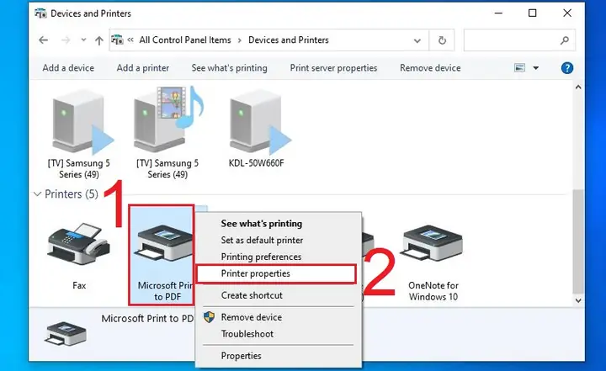The image size is (606, 371).
Task: Select the KDL-50W660F device icon
Action: click(259, 121)
